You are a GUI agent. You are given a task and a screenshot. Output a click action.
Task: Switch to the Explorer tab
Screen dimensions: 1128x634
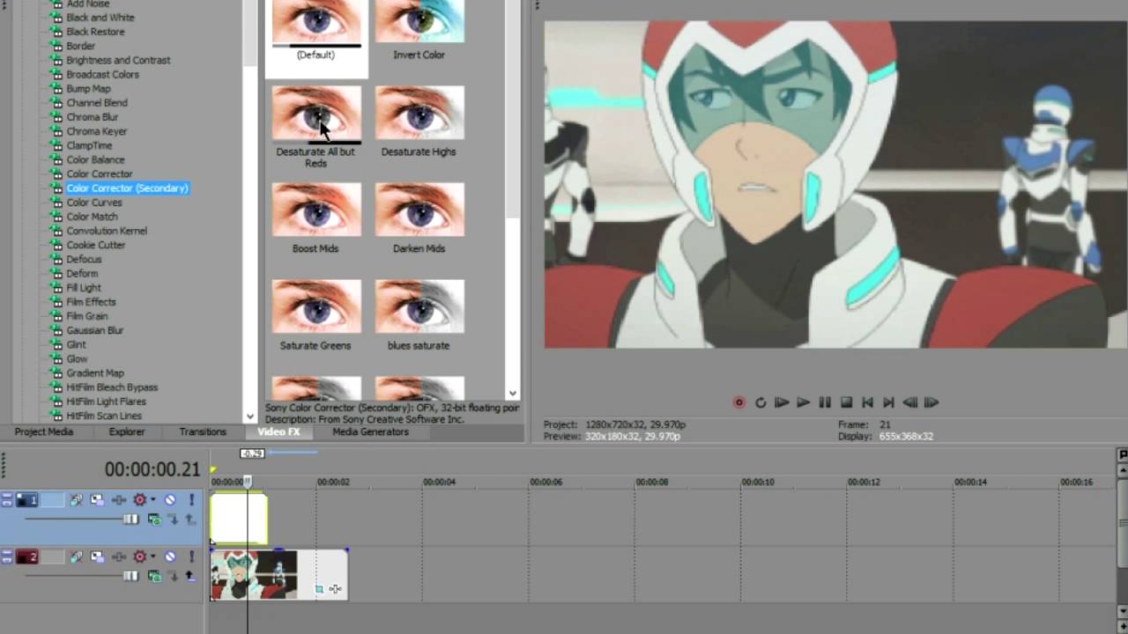point(127,431)
